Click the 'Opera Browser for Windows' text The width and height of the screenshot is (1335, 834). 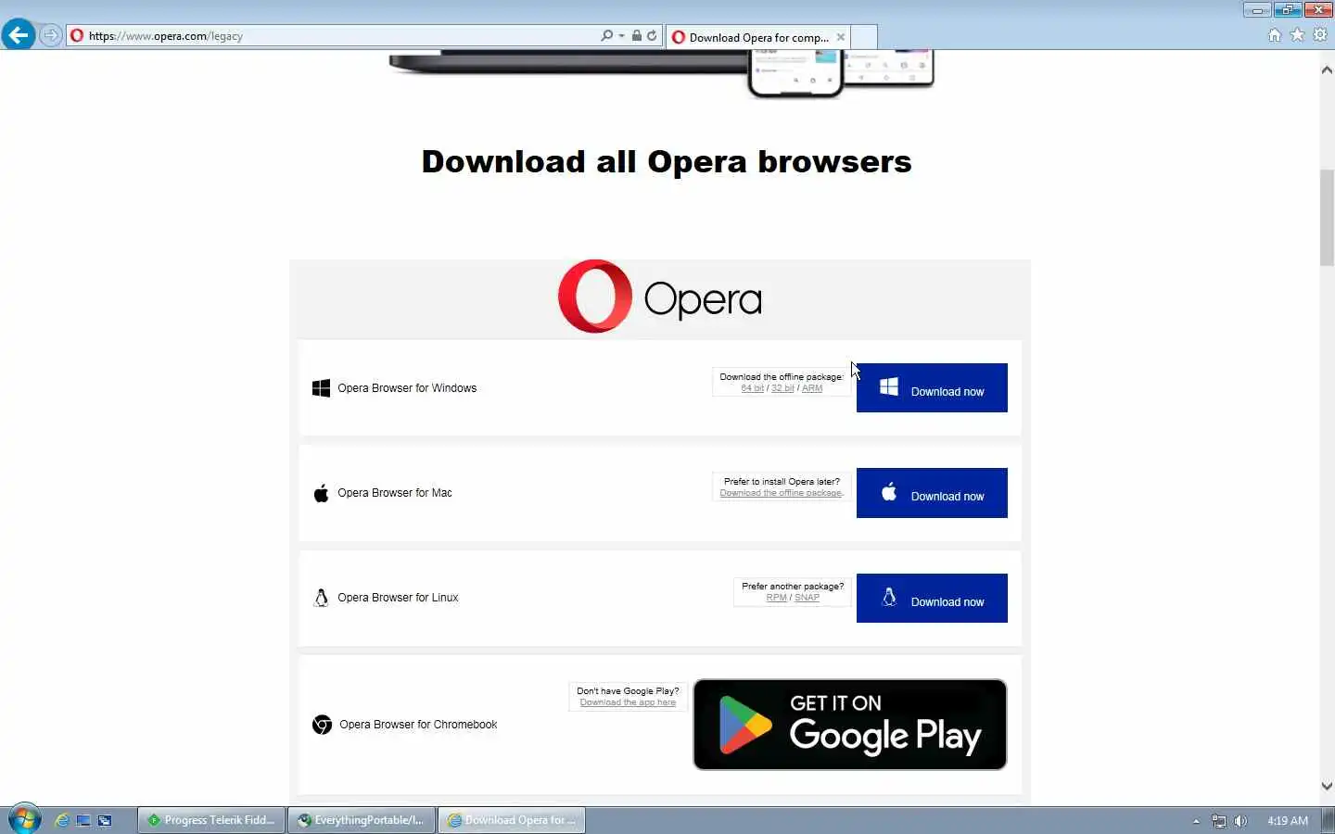(x=407, y=388)
